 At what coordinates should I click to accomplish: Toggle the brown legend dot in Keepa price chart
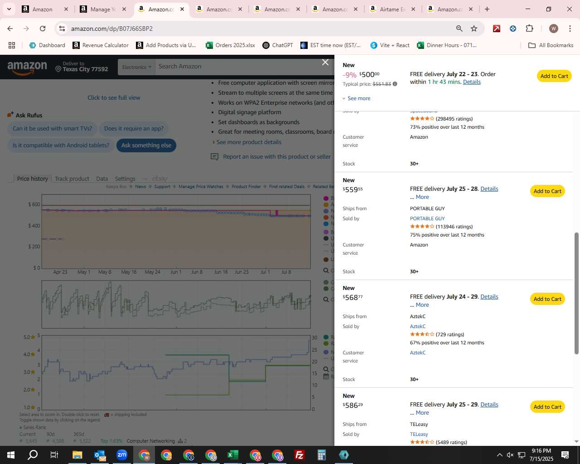(x=326, y=259)
